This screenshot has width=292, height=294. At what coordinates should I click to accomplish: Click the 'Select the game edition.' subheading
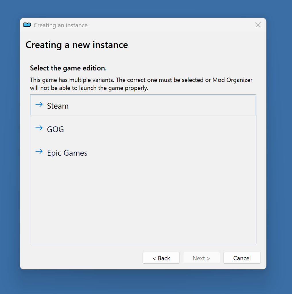pyautogui.click(x=68, y=68)
